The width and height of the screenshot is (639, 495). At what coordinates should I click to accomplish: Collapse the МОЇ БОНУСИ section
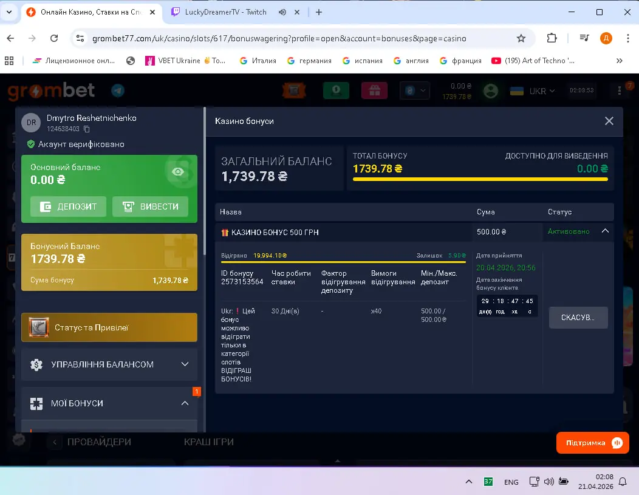click(x=185, y=403)
